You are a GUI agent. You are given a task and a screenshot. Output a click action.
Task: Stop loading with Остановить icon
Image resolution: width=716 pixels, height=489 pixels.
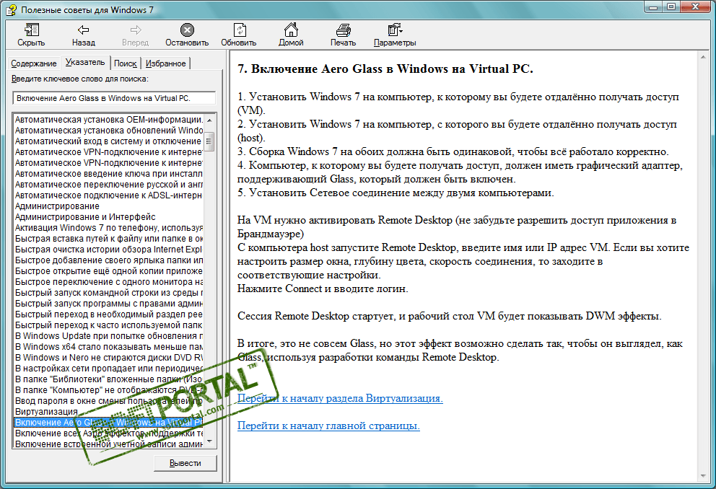[187, 30]
